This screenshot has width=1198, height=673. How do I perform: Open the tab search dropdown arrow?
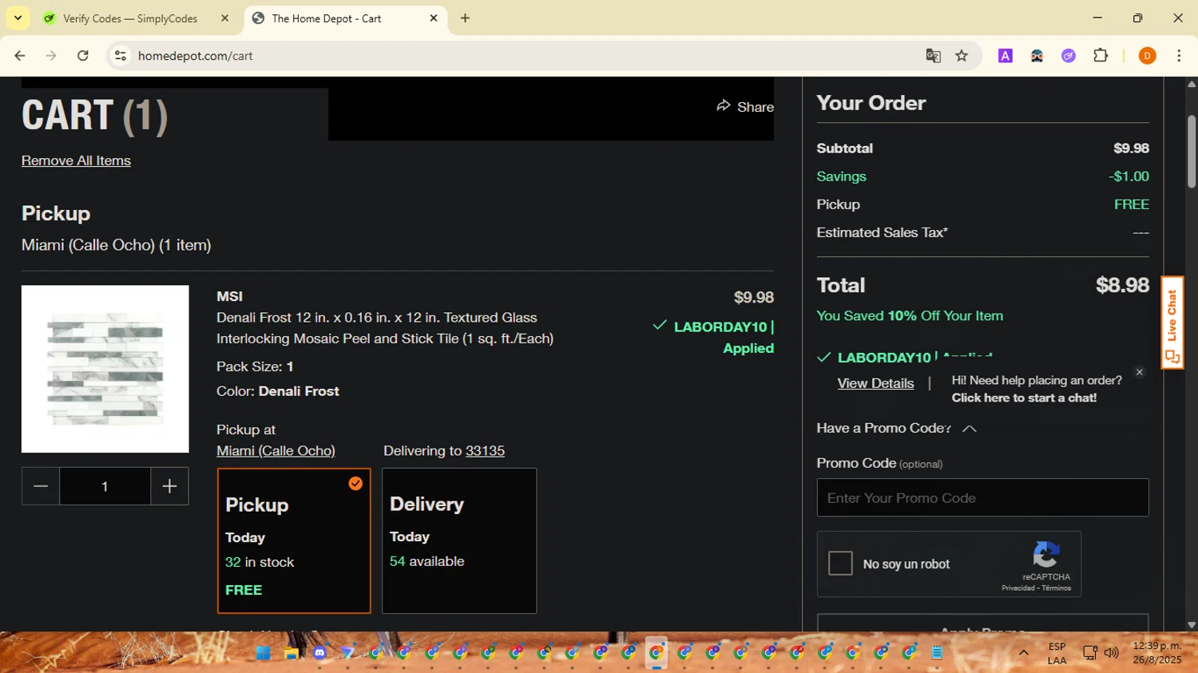[18, 18]
